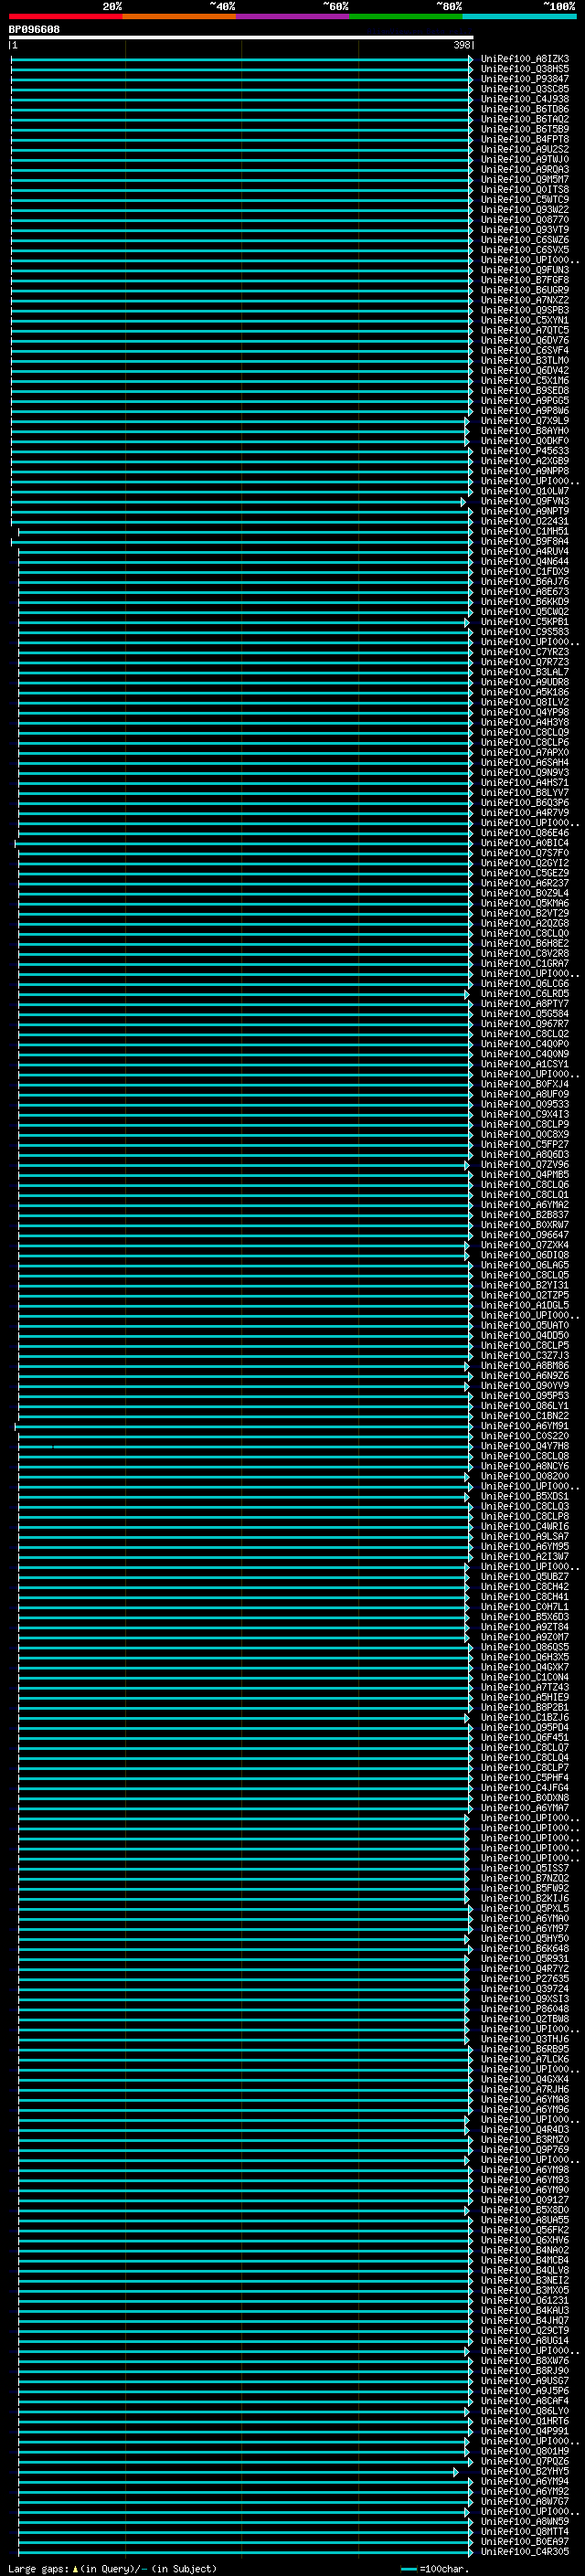Pick the UniRef100_Q3SC85 hit label

point(525,89)
